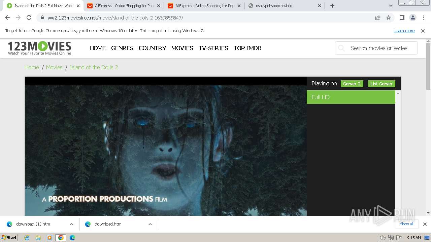The height and width of the screenshot is (242, 431).
Task: Click the List Server button
Action: pyautogui.click(x=382, y=84)
